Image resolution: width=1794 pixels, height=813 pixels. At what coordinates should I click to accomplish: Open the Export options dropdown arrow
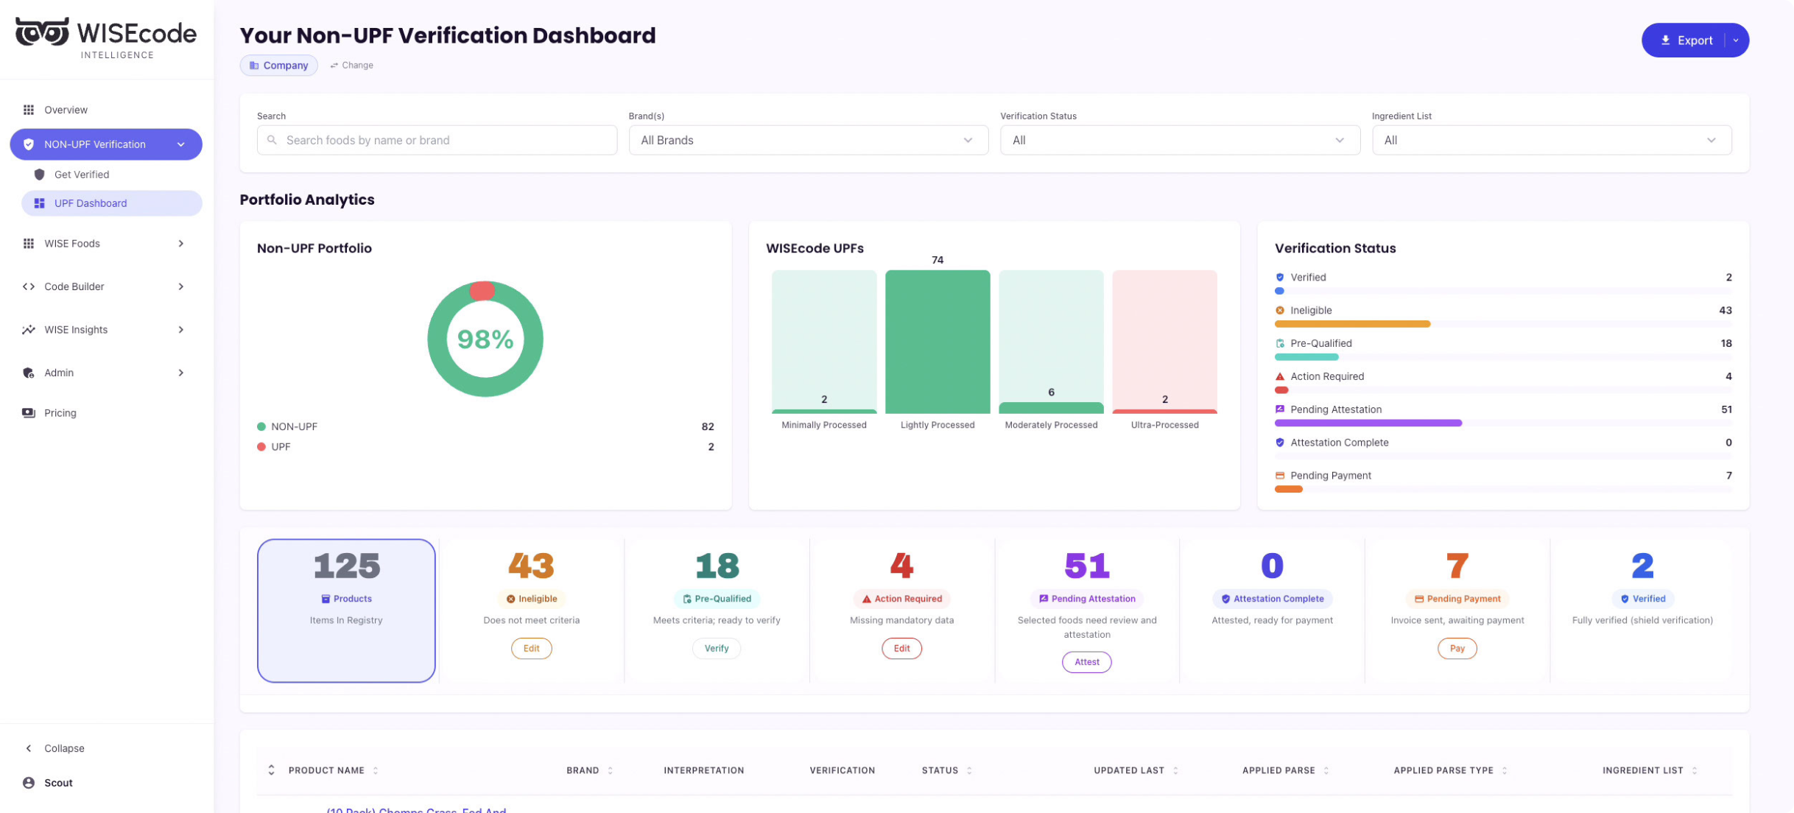coord(1736,41)
